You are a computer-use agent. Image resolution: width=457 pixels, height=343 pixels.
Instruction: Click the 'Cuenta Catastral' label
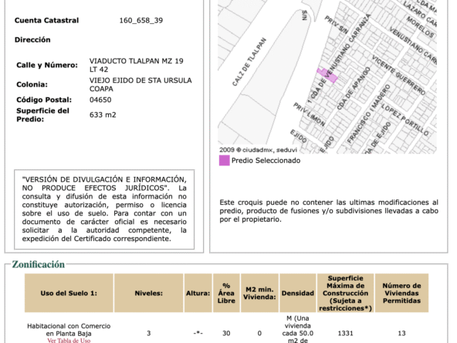coord(46,20)
